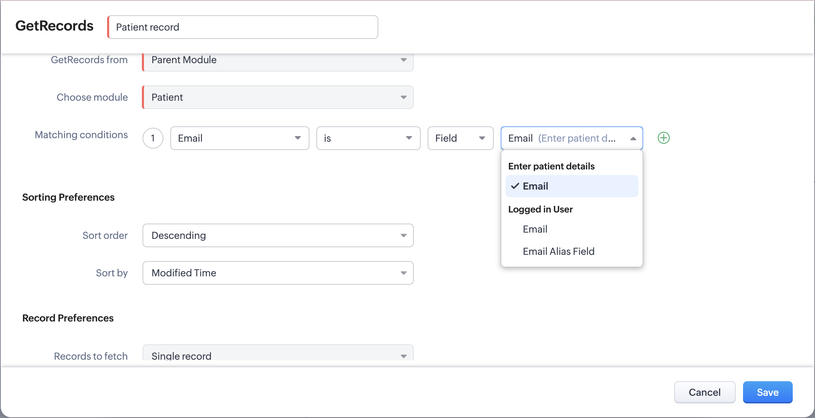Click the Patient record name field
The width and height of the screenshot is (815, 418).
click(x=243, y=27)
